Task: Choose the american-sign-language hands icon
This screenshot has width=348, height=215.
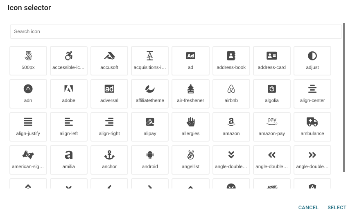Action: click(28, 160)
